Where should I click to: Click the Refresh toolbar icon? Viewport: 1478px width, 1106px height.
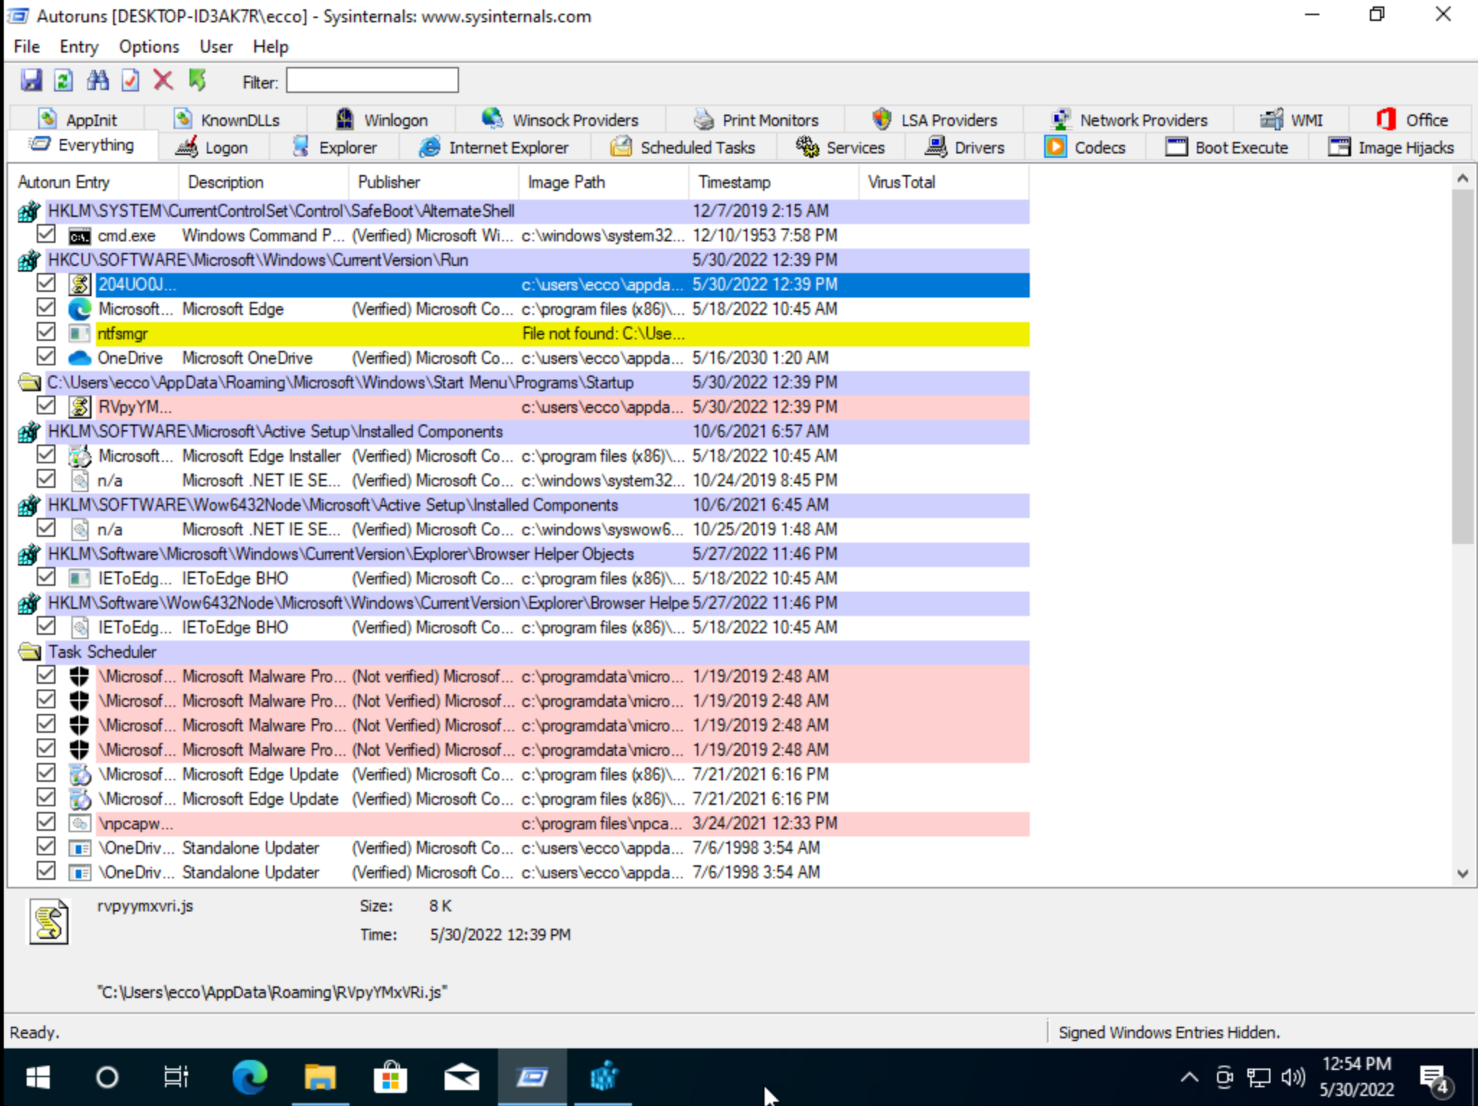(63, 80)
